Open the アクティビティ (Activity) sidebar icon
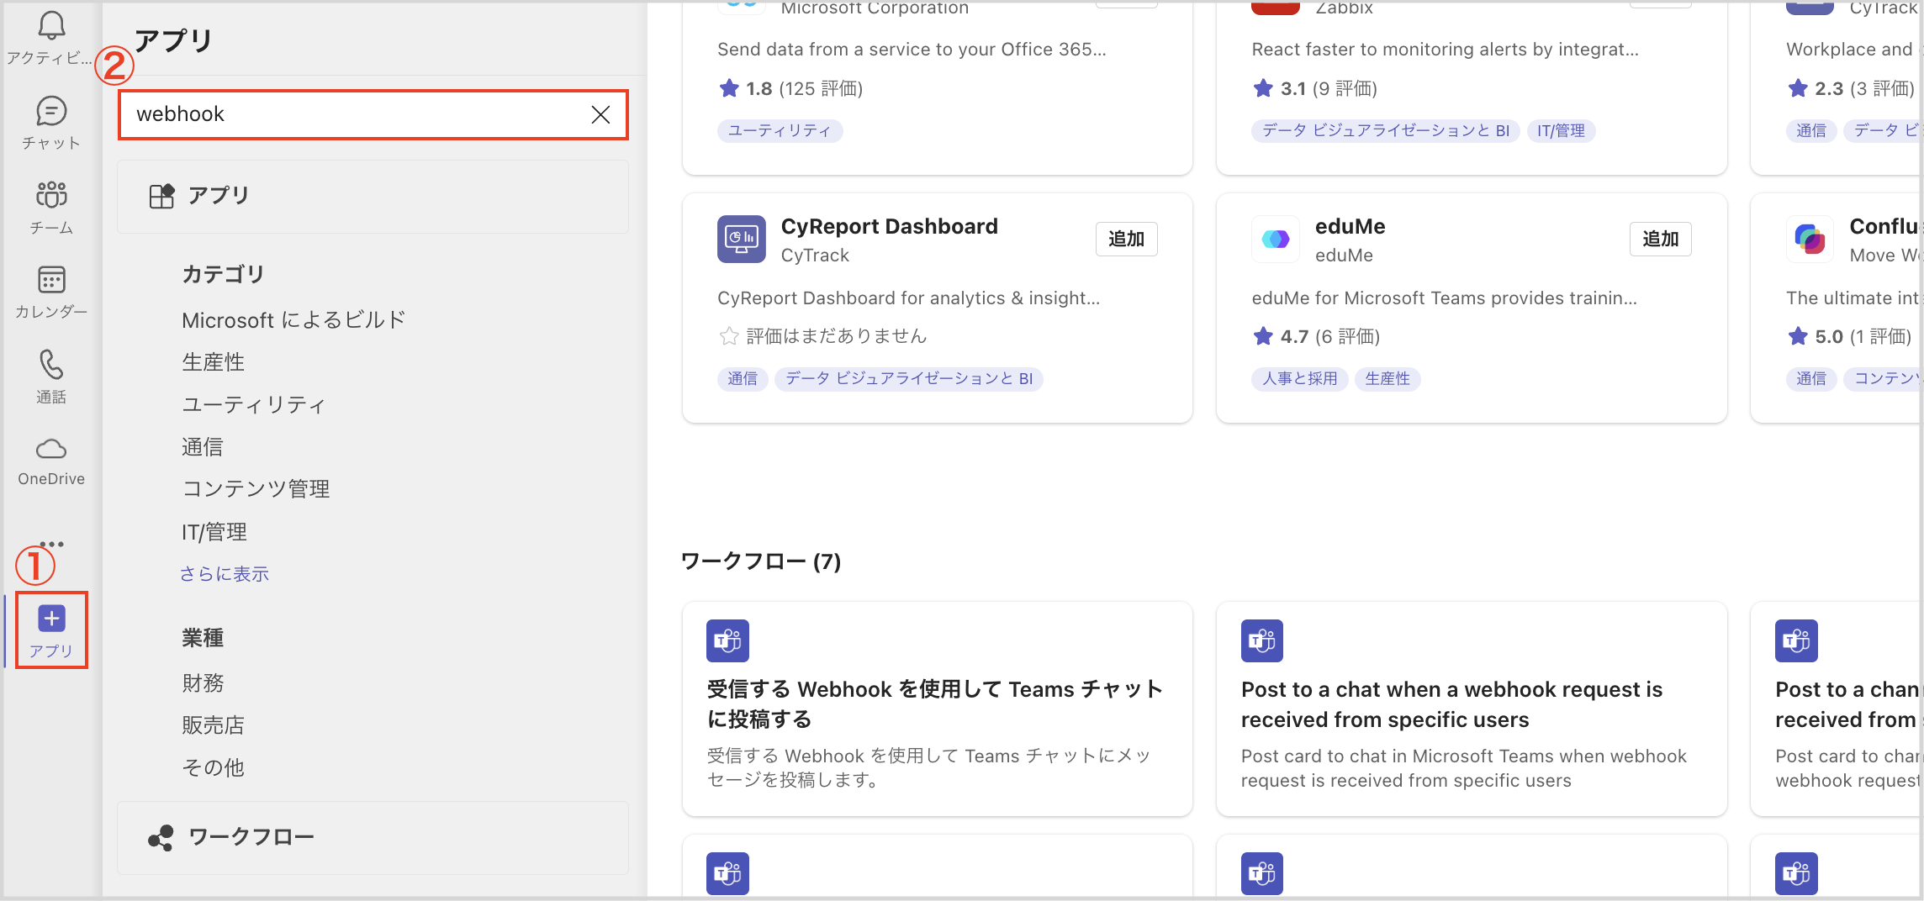Image resolution: width=1924 pixels, height=901 pixels. click(x=51, y=34)
